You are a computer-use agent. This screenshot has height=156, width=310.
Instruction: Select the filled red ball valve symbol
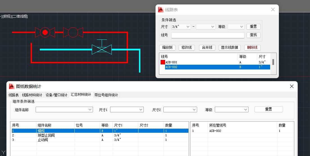(x=45, y=32)
